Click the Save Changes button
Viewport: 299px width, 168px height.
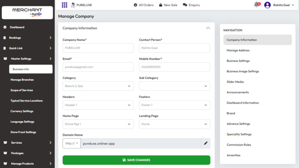tap(136, 160)
